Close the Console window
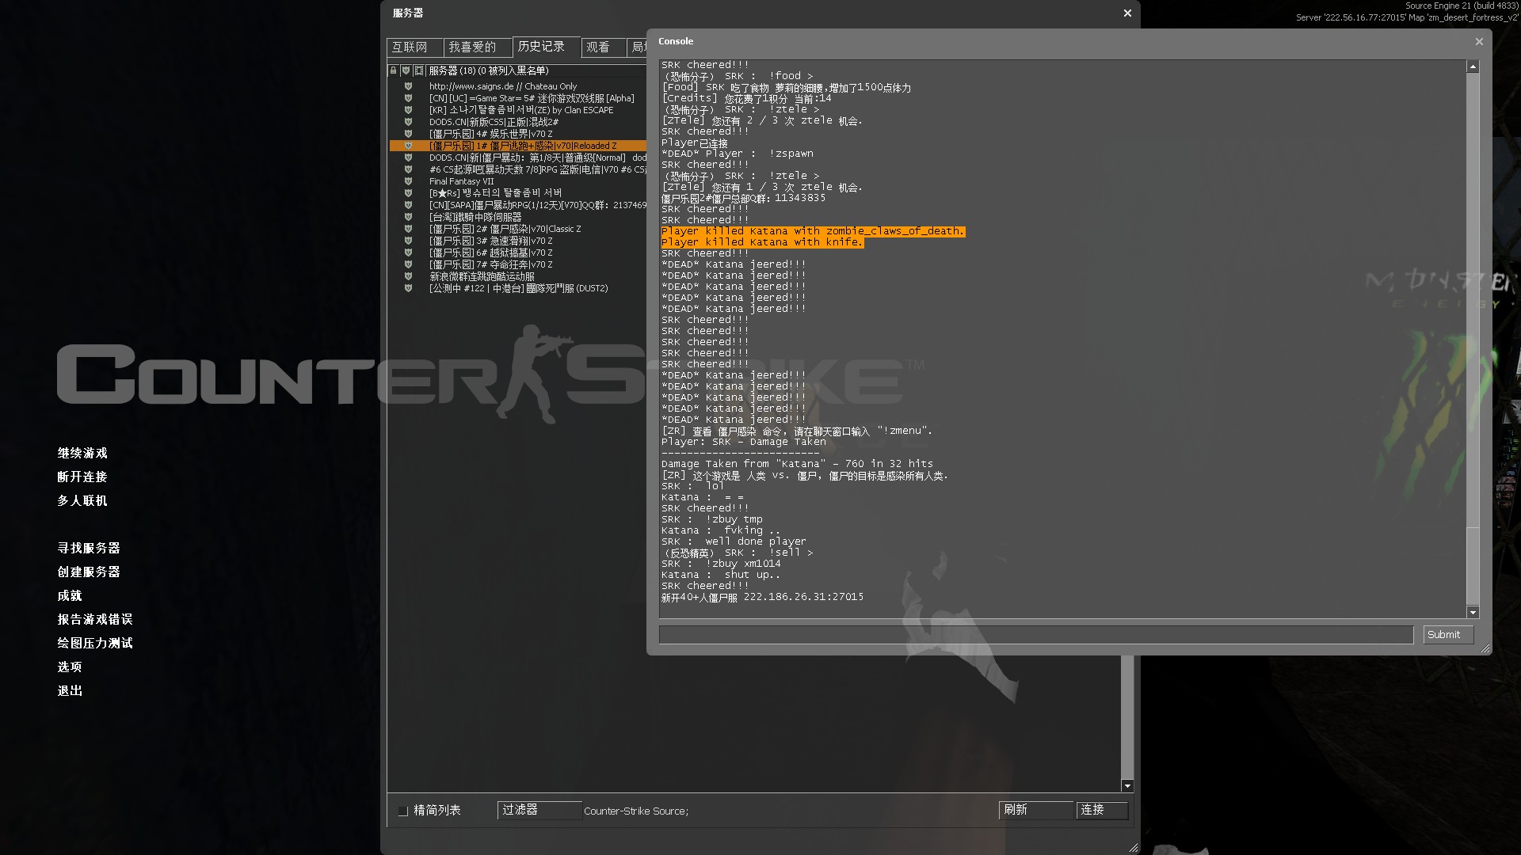 click(1478, 42)
